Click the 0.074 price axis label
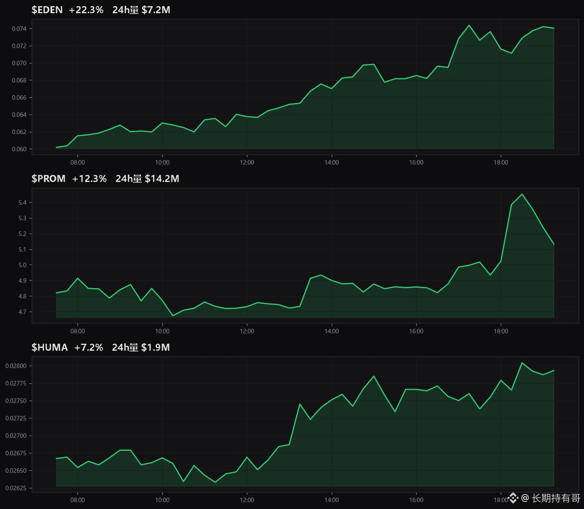Screen dimensions: 584x509 [x=19, y=28]
